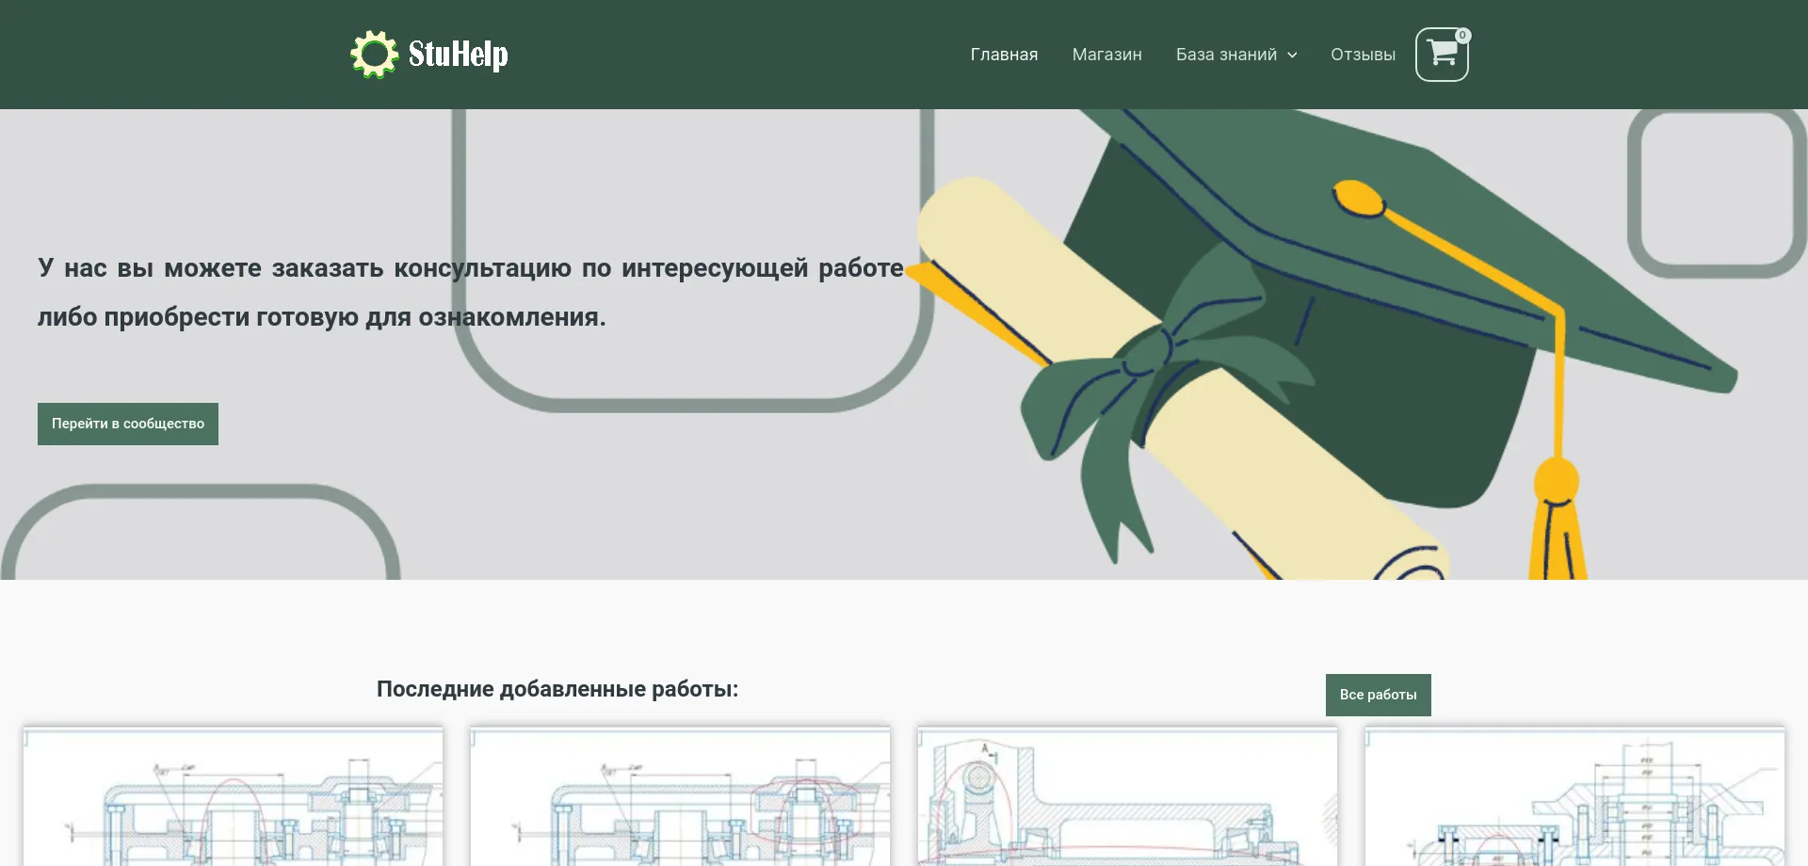Click the heading Последние добавленные работы
Viewport: 1808px width, 866px height.
[x=557, y=688]
